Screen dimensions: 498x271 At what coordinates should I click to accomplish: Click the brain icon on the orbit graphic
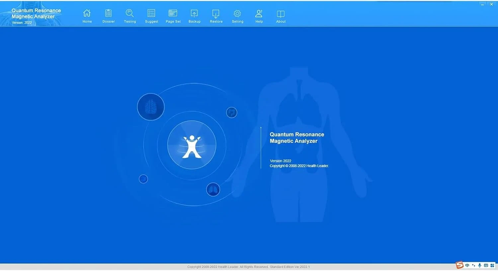click(x=151, y=107)
